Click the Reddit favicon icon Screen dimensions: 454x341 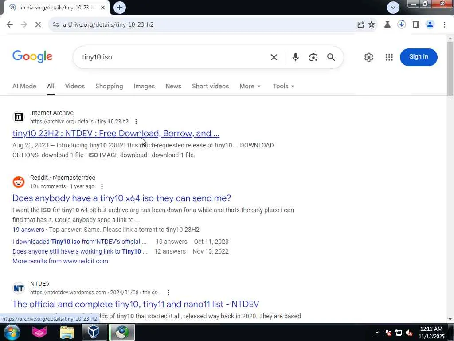[x=19, y=182]
